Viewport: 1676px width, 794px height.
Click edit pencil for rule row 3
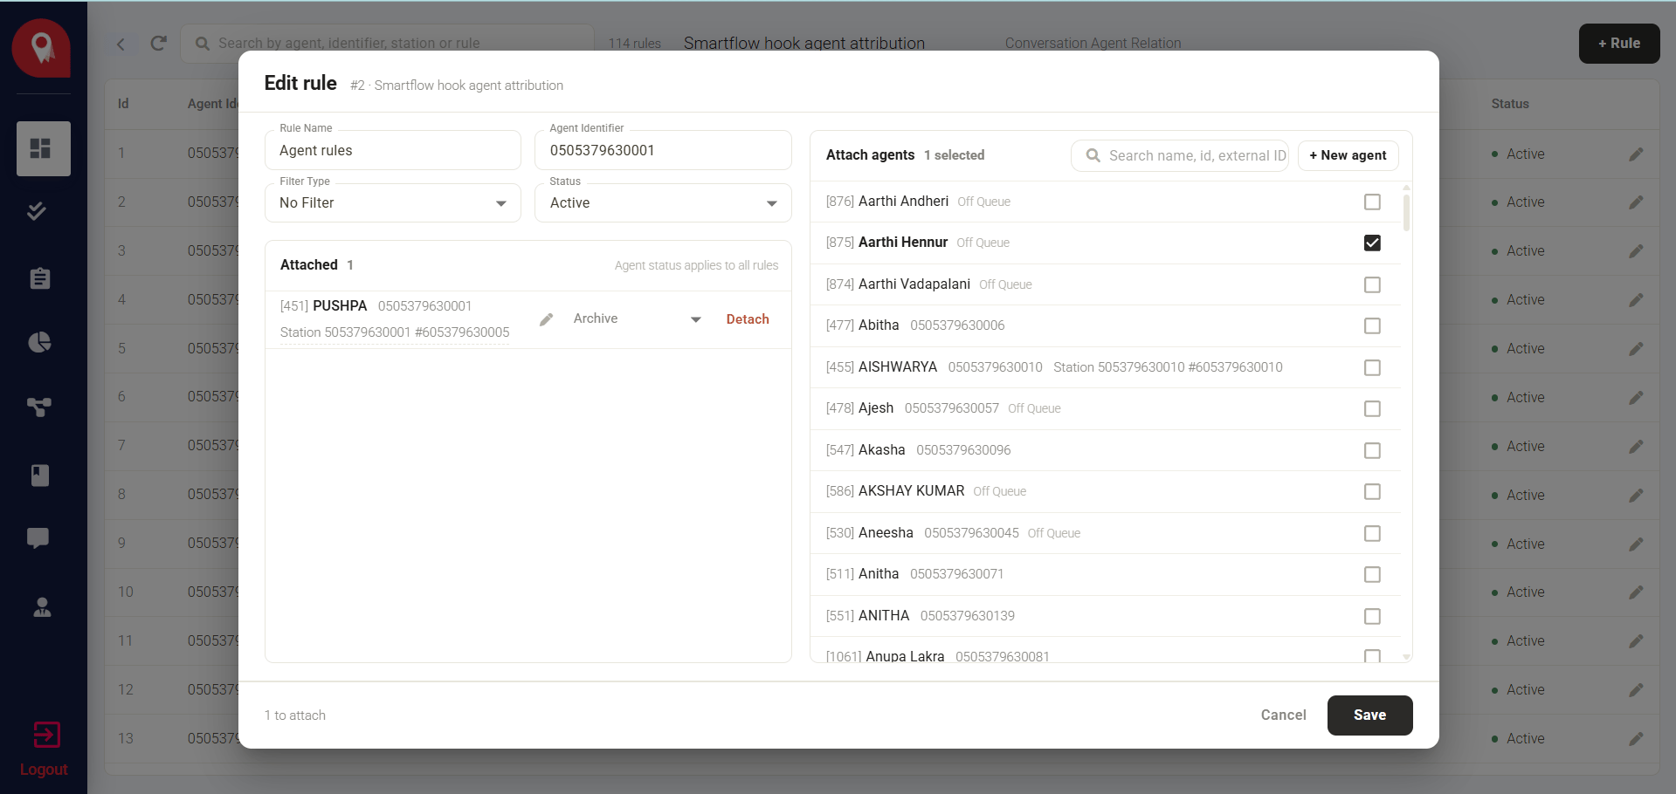(x=1636, y=251)
